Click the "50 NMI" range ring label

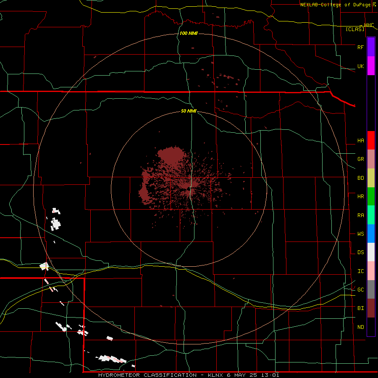click(x=189, y=111)
